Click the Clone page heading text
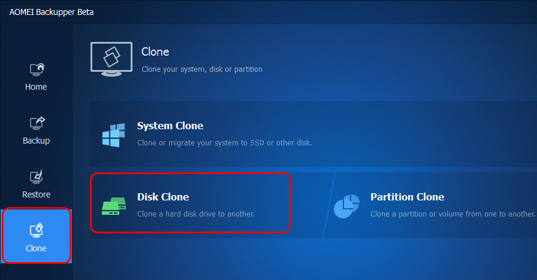This screenshot has width=537, height=280. click(155, 52)
